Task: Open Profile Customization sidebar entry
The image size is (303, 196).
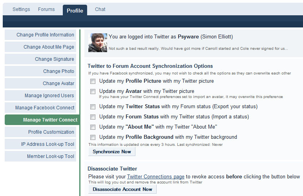Action: coord(51,132)
